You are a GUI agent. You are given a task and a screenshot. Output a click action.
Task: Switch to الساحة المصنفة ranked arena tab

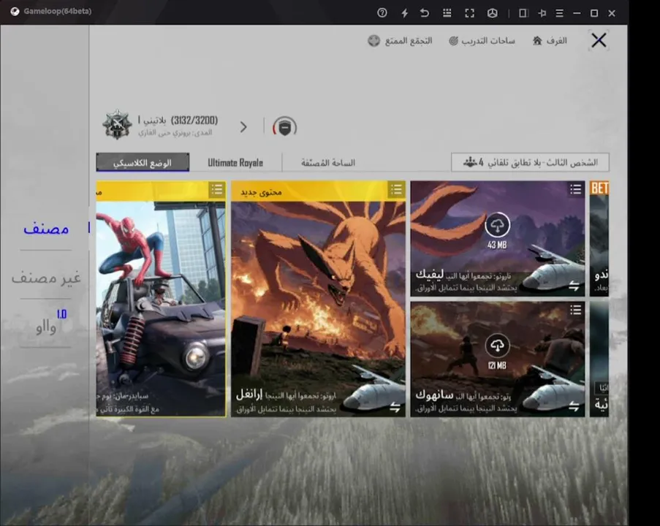click(x=328, y=163)
